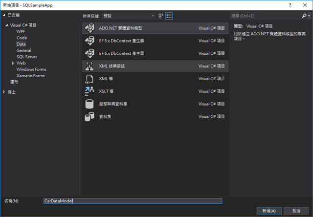The width and height of the screenshot is (313, 217).
Task: Open the help question mark button
Action: click(290, 5)
